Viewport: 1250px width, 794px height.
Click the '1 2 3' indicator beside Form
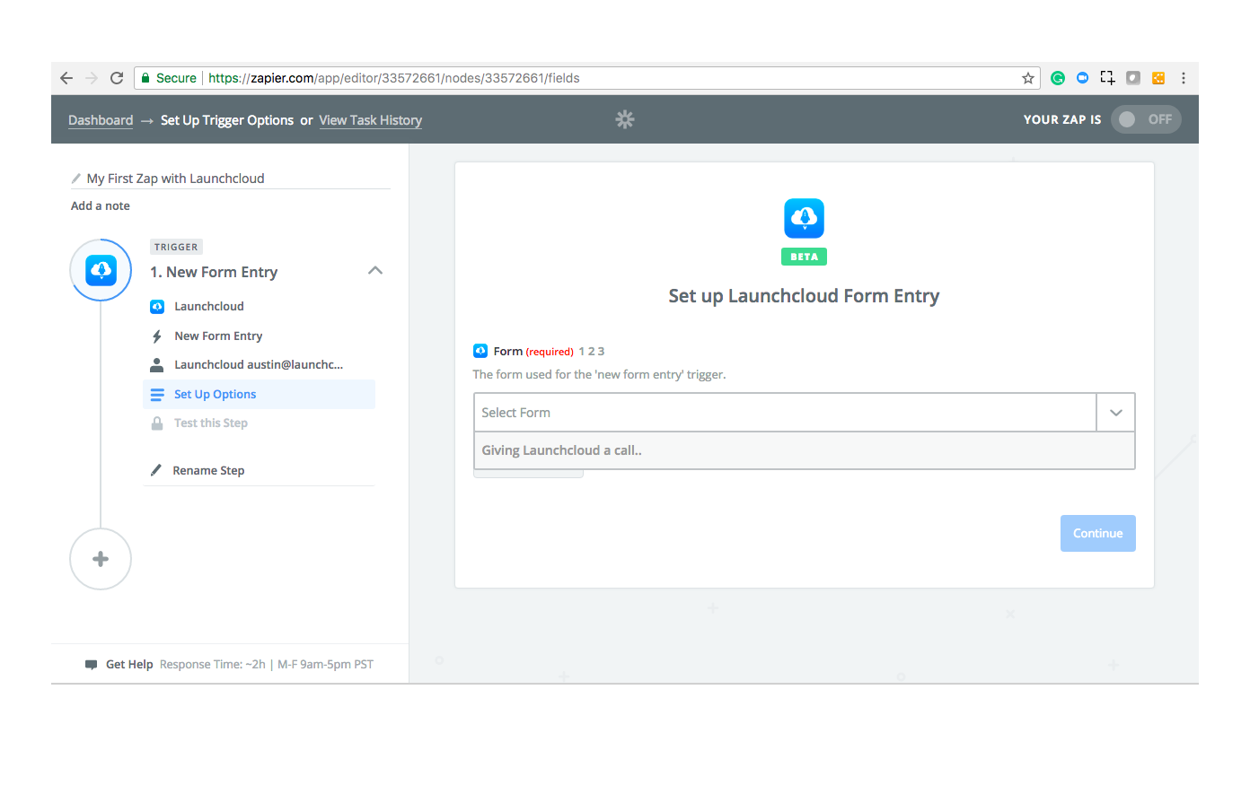(x=592, y=352)
